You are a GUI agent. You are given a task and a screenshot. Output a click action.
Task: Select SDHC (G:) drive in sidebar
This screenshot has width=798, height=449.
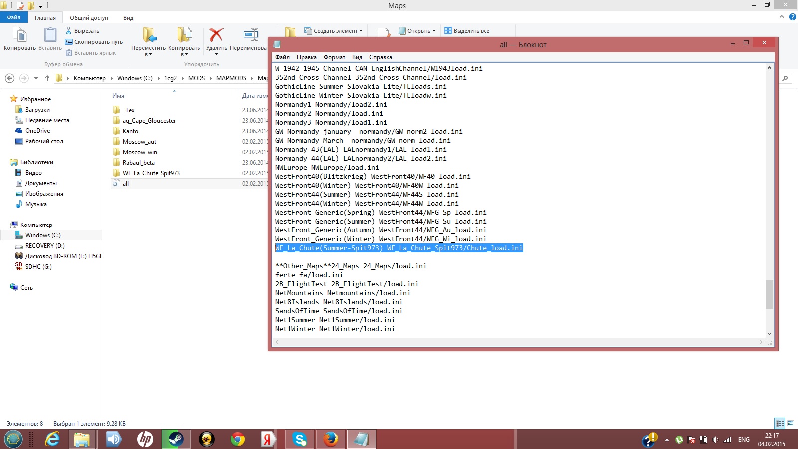(38, 267)
